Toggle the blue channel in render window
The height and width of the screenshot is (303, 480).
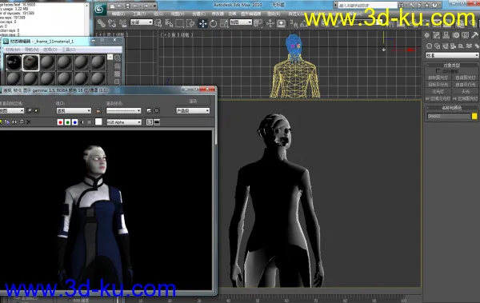(x=75, y=122)
